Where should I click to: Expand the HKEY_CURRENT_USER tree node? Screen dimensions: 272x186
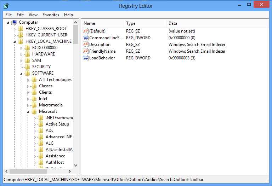[15, 35]
